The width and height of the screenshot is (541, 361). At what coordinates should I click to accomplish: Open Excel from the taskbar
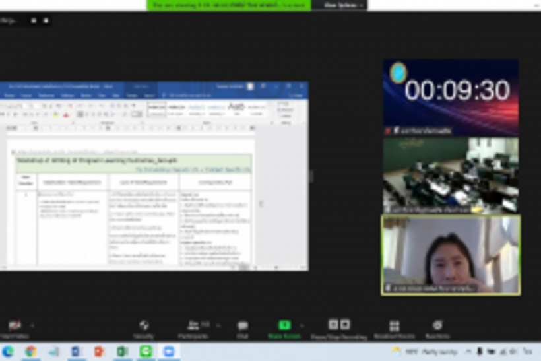pos(123,352)
